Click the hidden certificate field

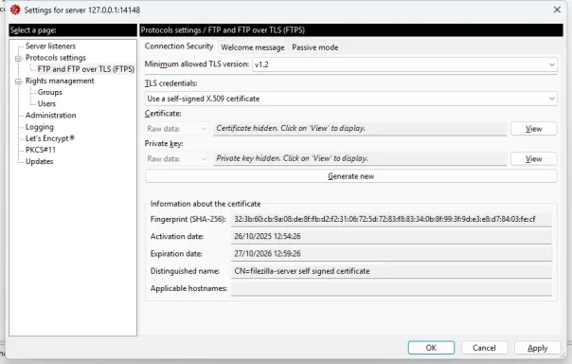[360, 129]
